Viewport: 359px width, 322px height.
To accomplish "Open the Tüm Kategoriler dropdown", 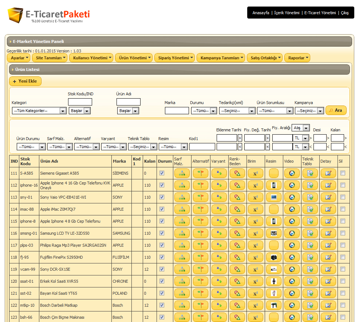I will pyautogui.click(x=39, y=111).
